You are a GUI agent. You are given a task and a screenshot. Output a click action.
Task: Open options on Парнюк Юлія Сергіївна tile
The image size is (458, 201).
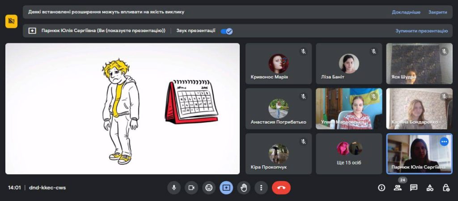444,142
